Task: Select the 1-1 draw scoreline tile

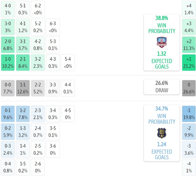Action: [x=23, y=88]
